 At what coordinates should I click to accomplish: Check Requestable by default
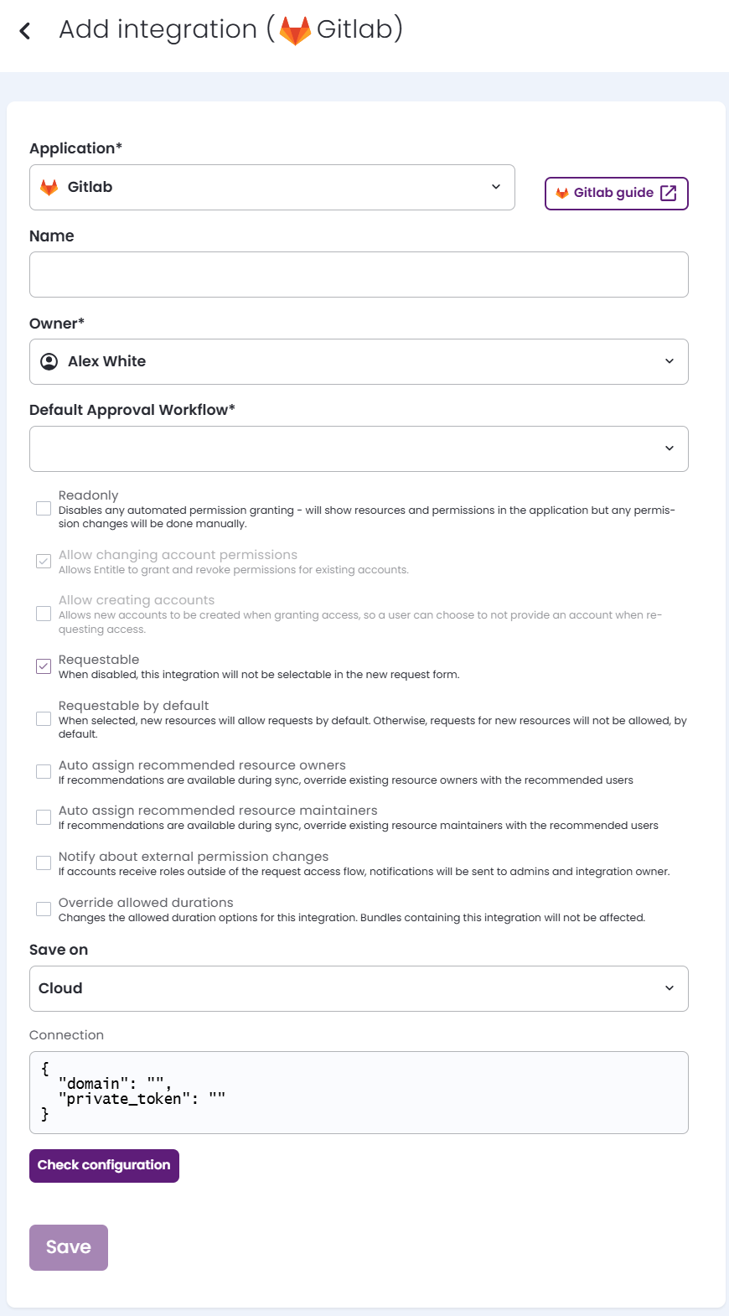pos(43,718)
